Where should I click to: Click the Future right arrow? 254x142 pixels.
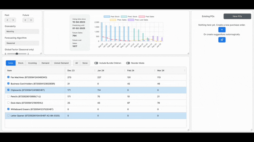click(x=31, y=20)
